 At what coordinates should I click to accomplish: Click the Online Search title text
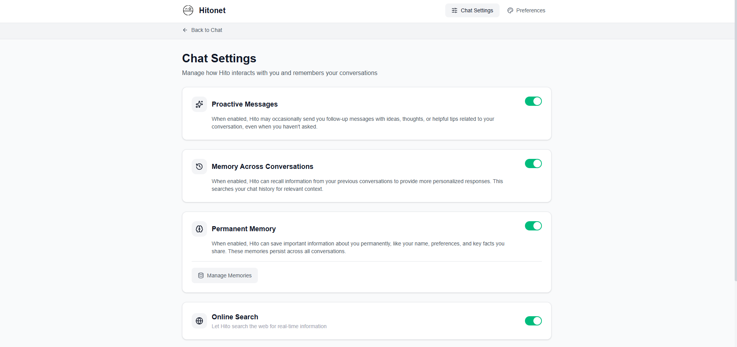[235, 317]
